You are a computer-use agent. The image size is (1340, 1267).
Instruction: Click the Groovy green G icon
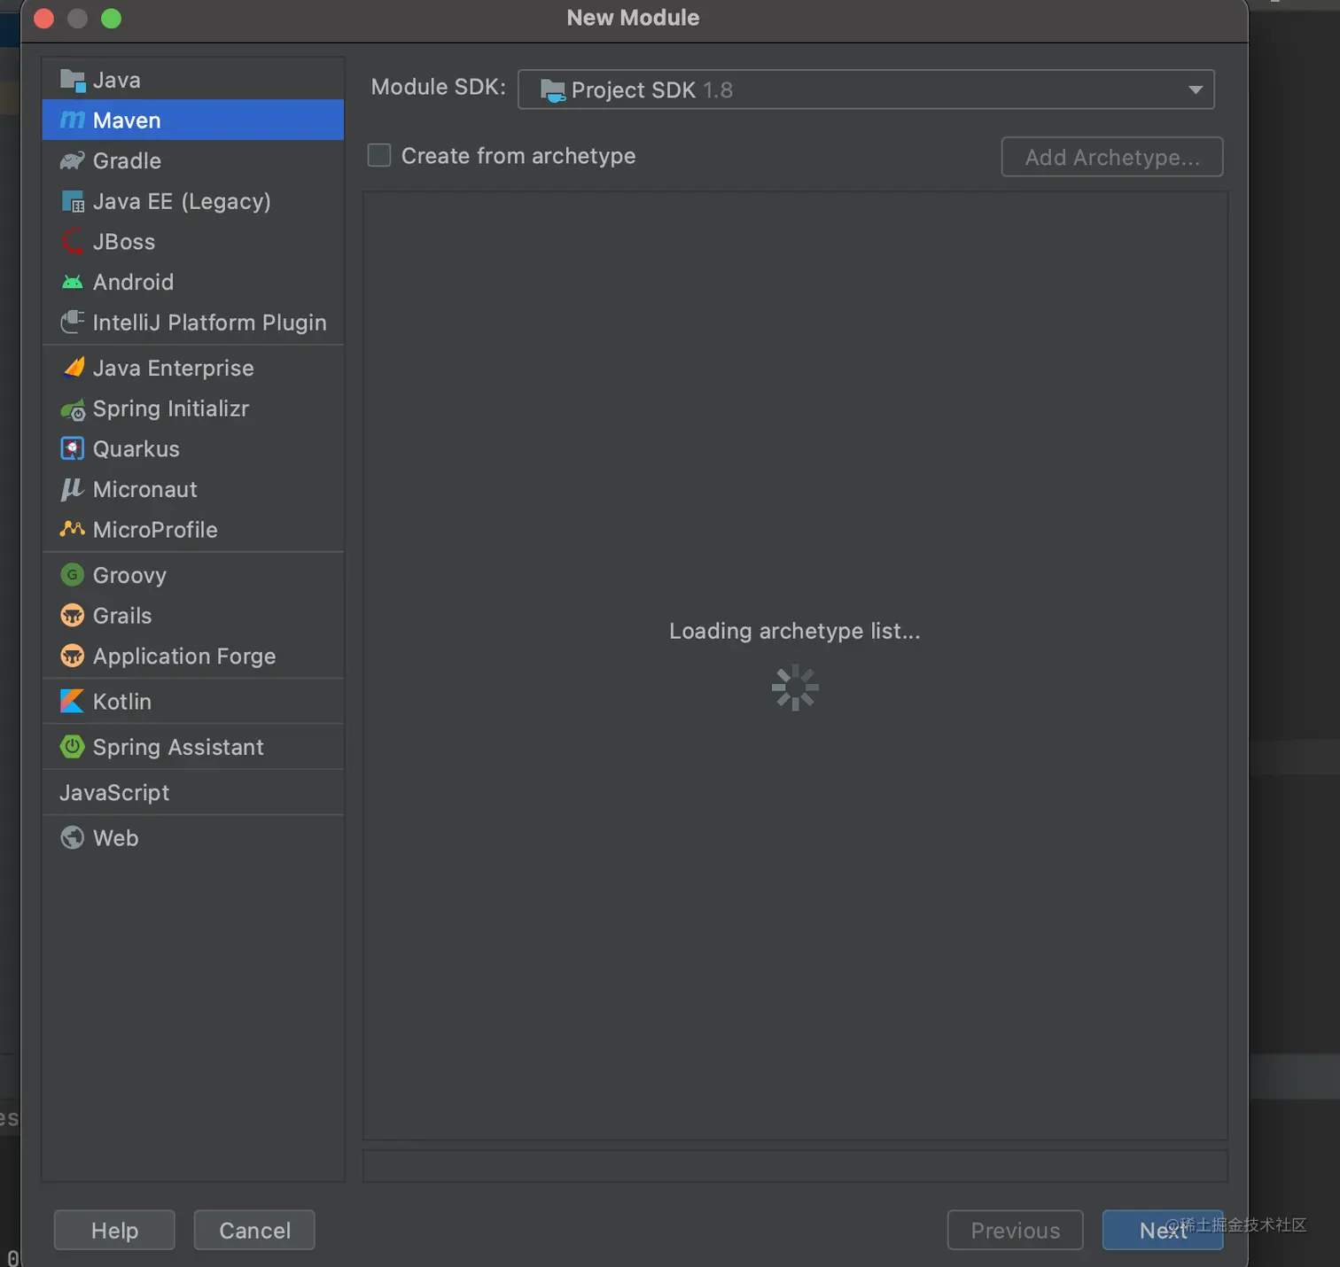click(73, 575)
